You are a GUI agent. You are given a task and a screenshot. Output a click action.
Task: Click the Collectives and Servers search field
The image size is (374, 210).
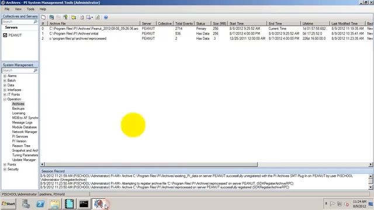(x=18, y=22)
